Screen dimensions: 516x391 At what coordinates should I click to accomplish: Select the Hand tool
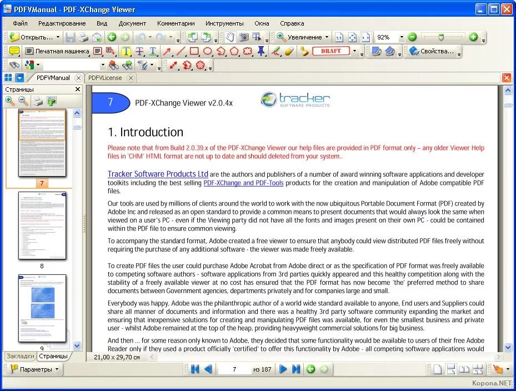tap(231, 37)
